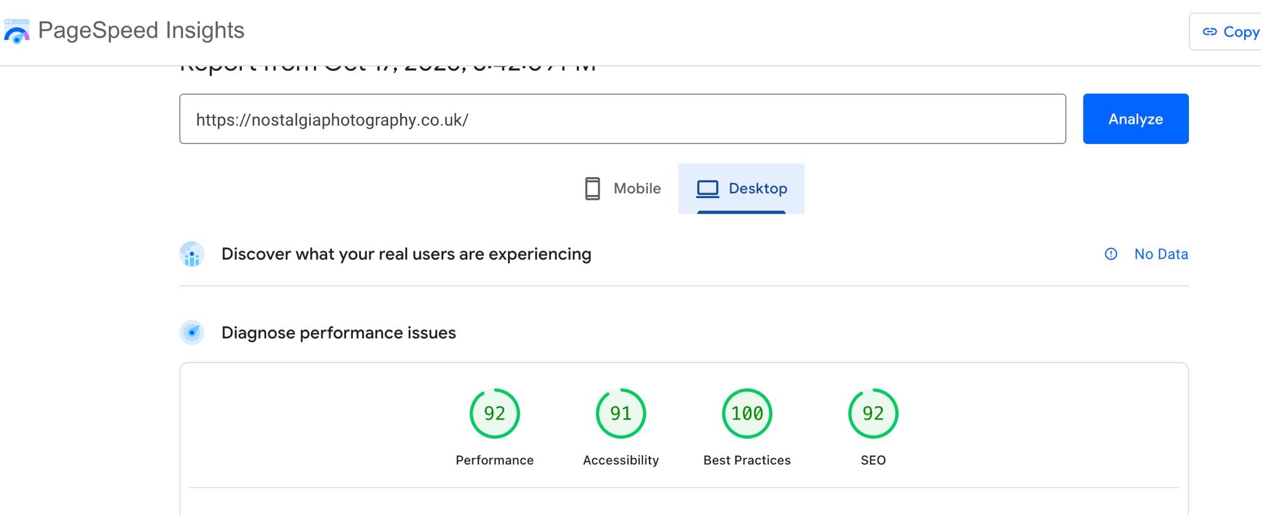Click the PageSpeed Insights title text
1261x515 pixels.
point(141,30)
